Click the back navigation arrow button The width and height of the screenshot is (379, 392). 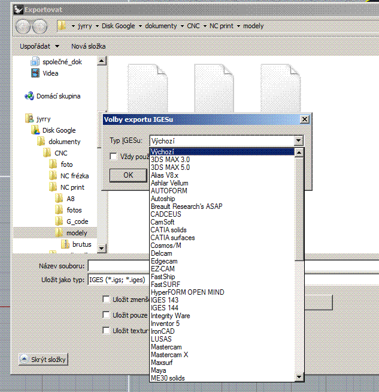23,26
